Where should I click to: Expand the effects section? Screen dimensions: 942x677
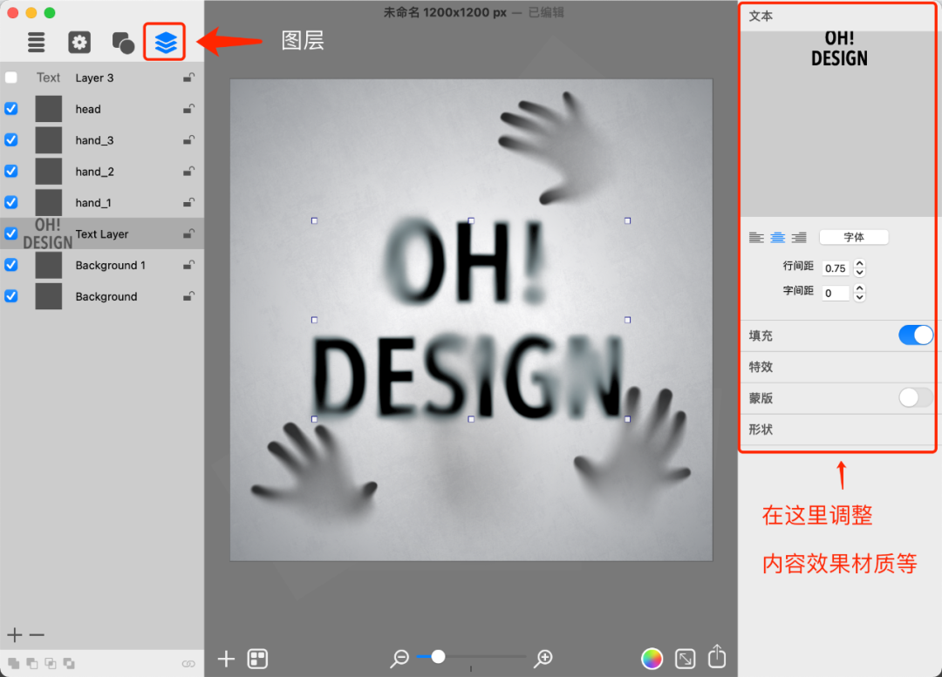click(761, 367)
